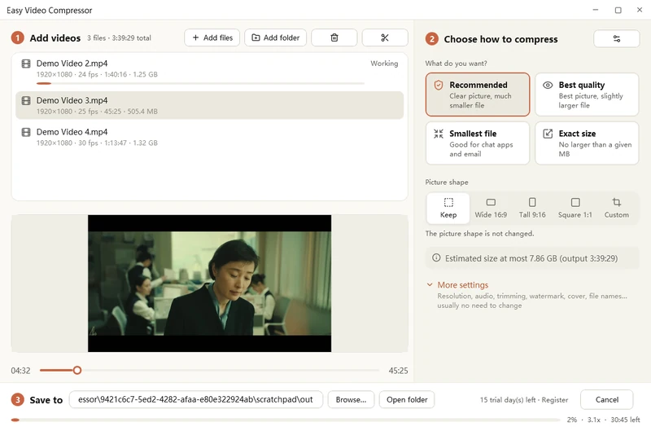Click the Browse... button
The image size is (651, 431).
351,399
